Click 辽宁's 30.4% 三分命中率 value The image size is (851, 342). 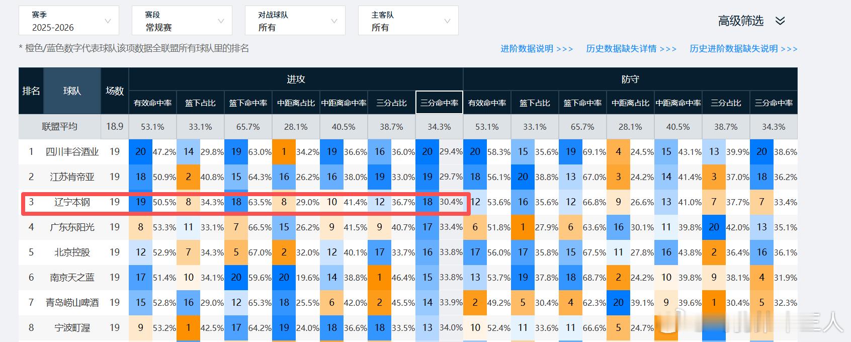tap(451, 202)
